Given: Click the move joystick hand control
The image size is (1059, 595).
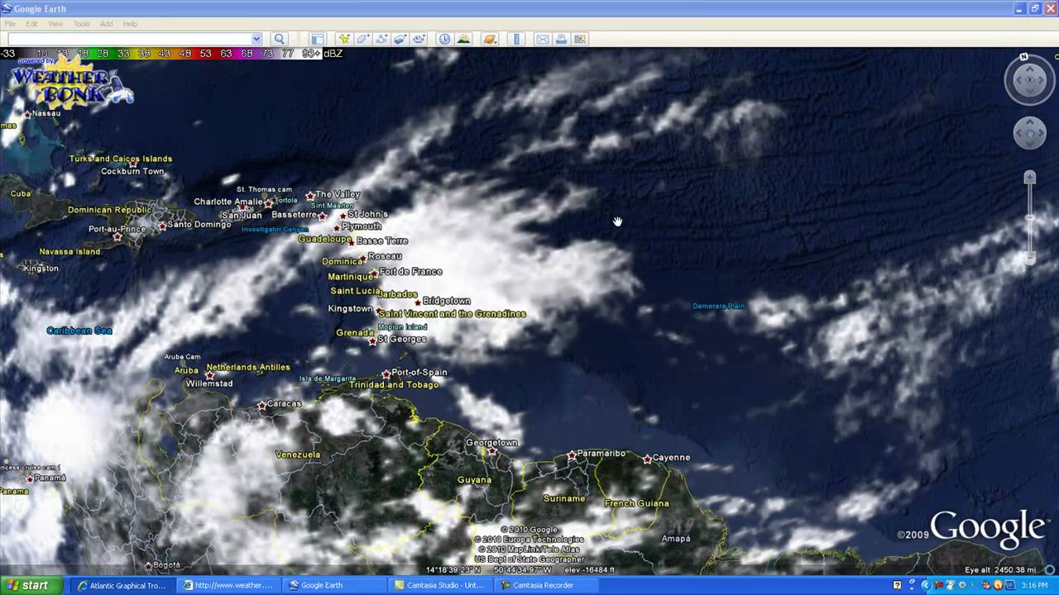Looking at the screenshot, I should (x=1030, y=133).
